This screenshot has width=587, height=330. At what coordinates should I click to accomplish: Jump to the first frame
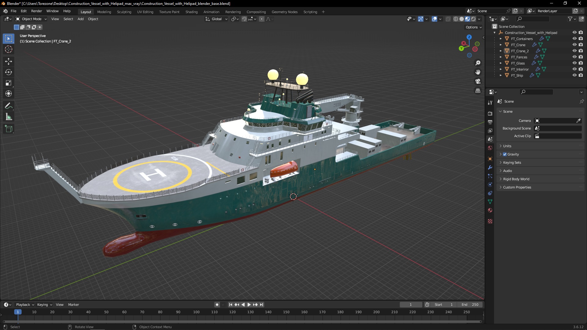pos(231,305)
